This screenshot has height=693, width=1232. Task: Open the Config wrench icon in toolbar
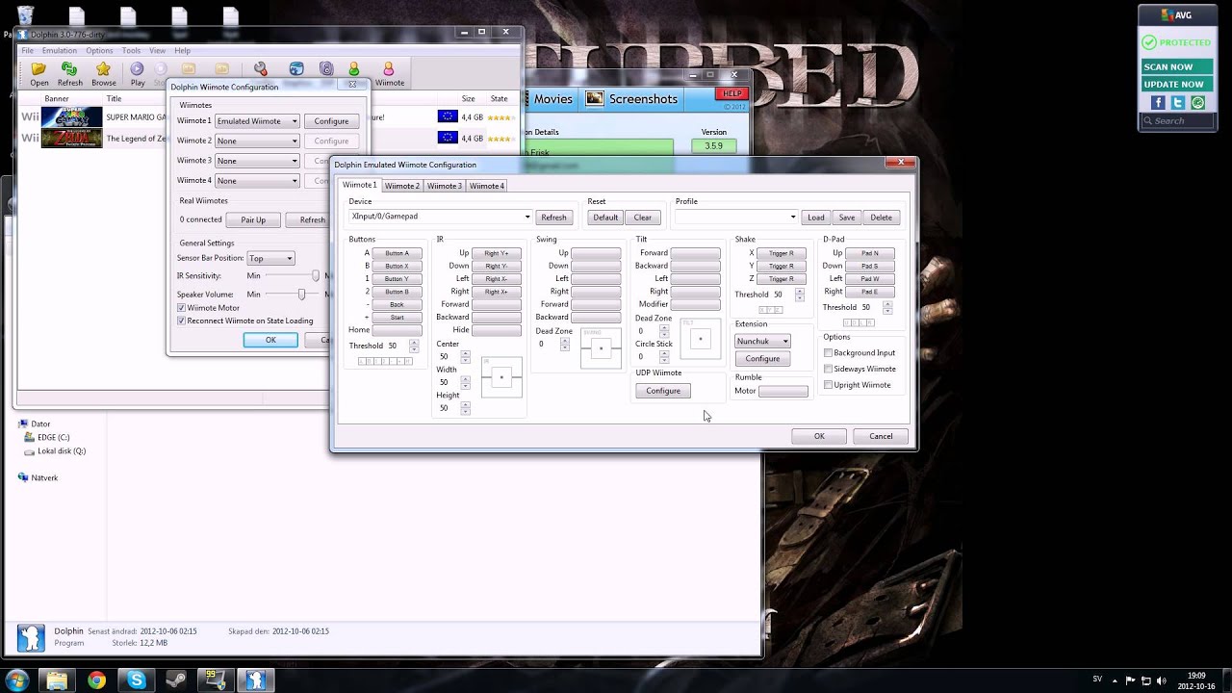point(260,69)
